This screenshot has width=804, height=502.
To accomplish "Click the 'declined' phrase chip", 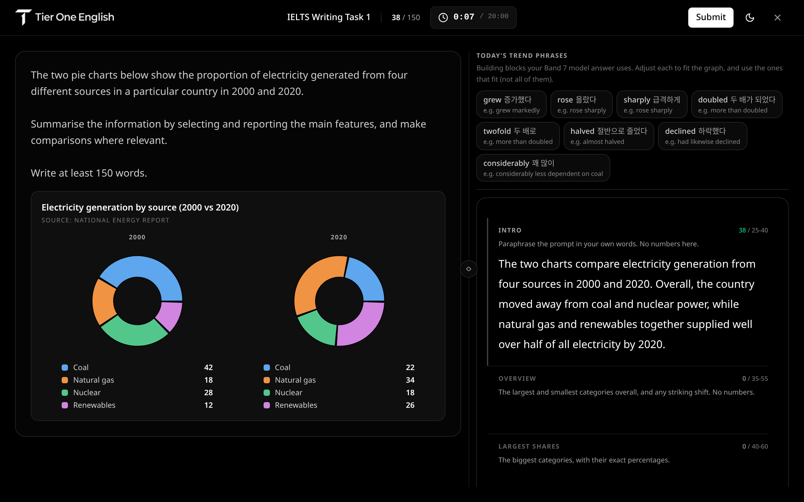I will pyautogui.click(x=702, y=136).
